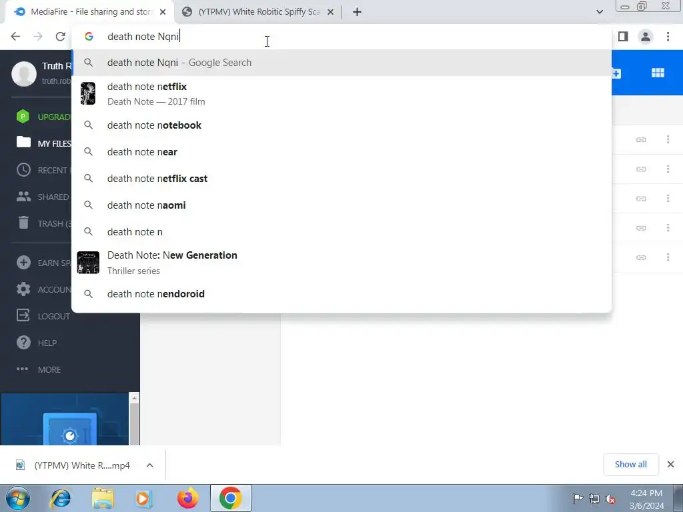The width and height of the screenshot is (683, 512).
Task: Close the MediaFire tab
Action: click(x=163, y=12)
